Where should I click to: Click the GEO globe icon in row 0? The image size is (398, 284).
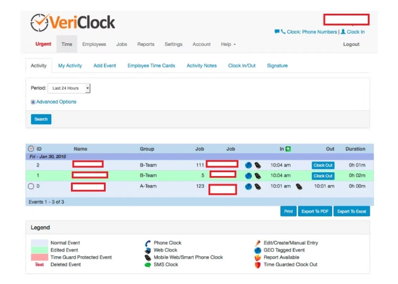pos(248,186)
